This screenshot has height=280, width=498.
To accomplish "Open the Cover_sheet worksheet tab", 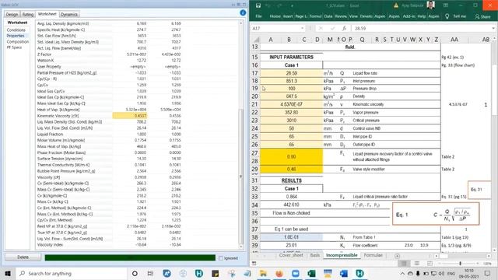I will tap(291, 255).
